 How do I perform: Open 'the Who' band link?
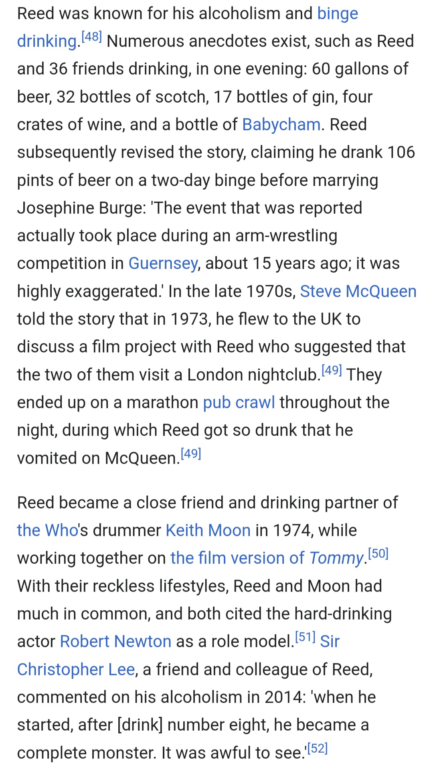[x=48, y=531]
